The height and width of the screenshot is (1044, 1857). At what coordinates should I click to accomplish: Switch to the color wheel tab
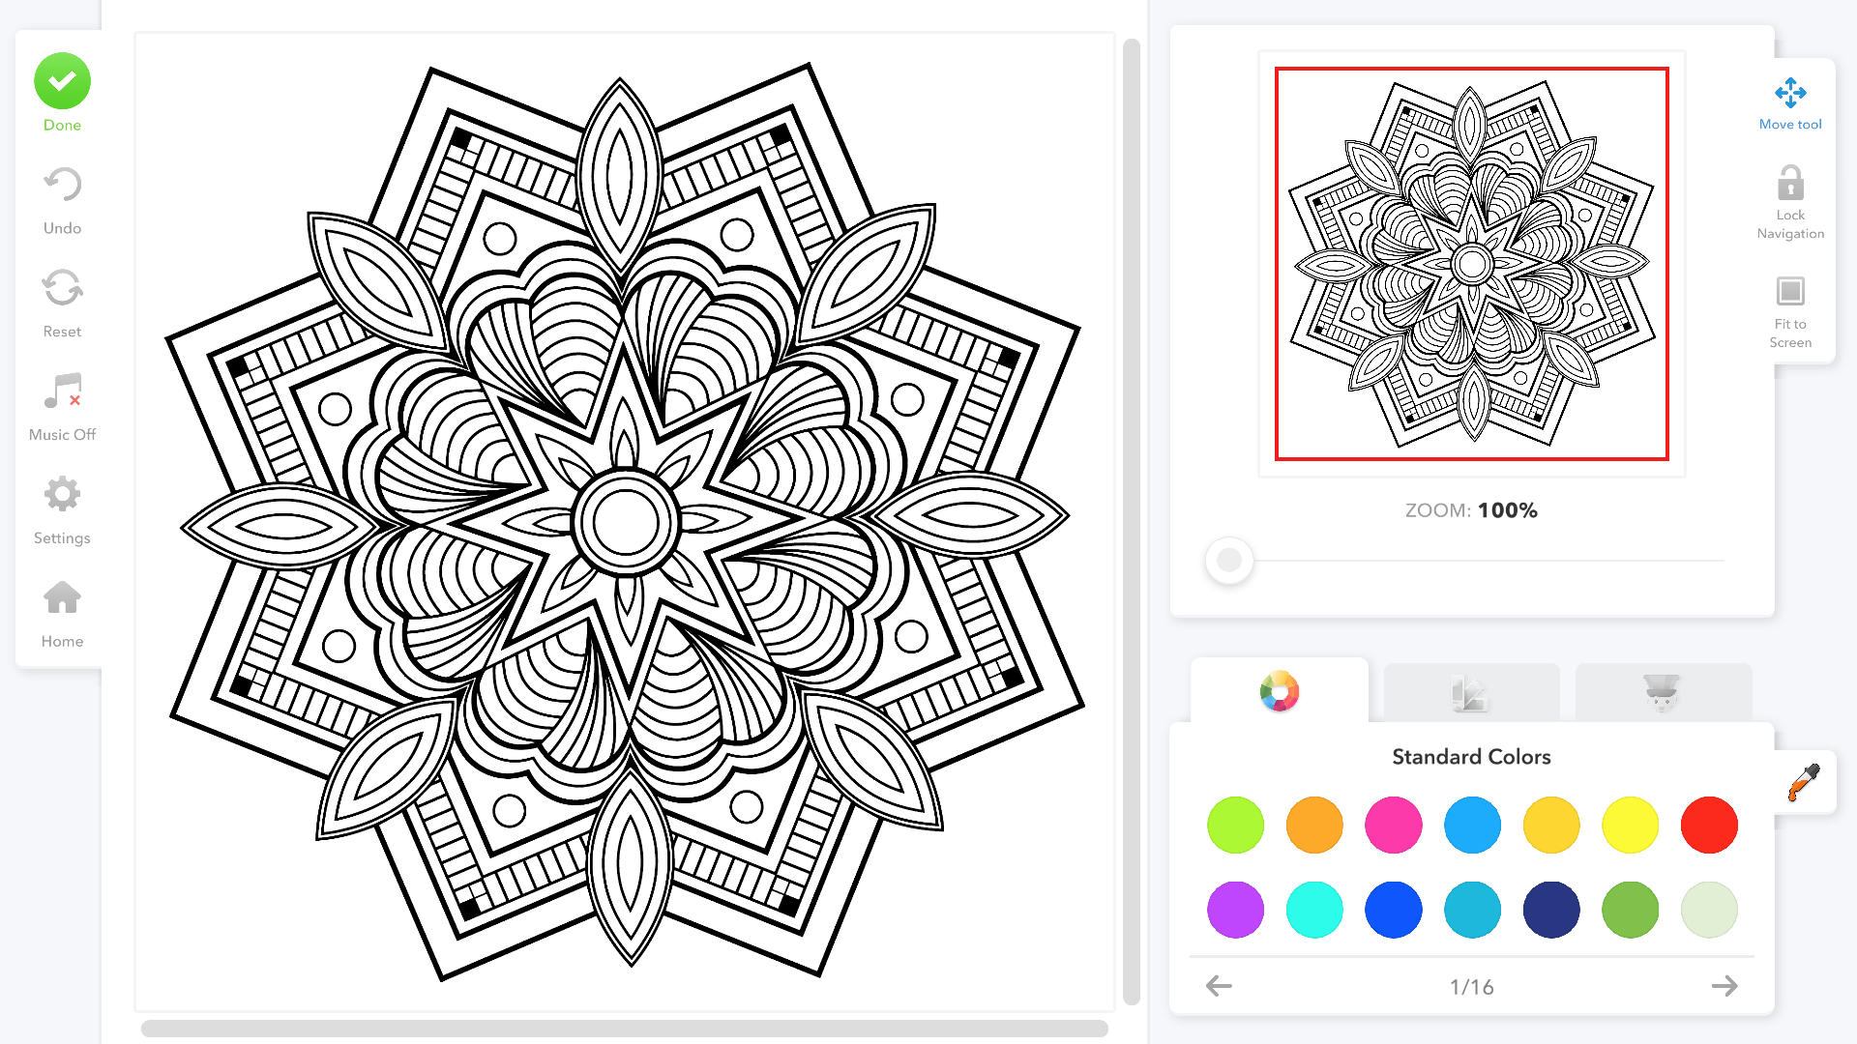(1279, 692)
